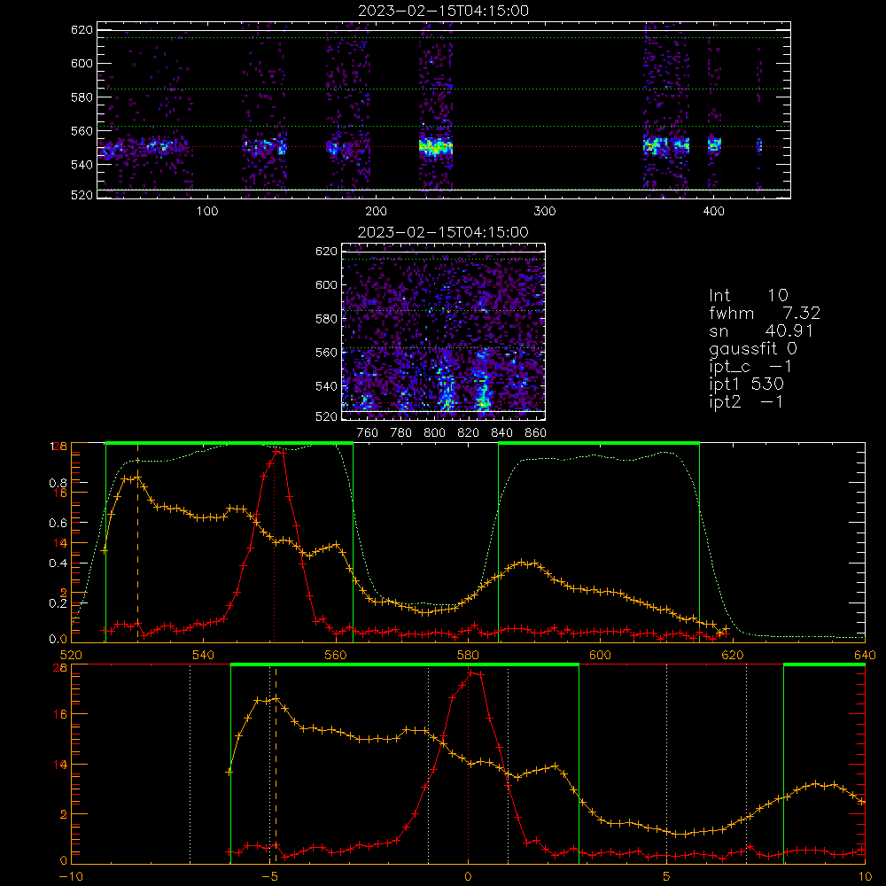This screenshot has height=886, width=886.
Task: Click the orange dashed vertical marker in profile plot
Action: click(137, 542)
